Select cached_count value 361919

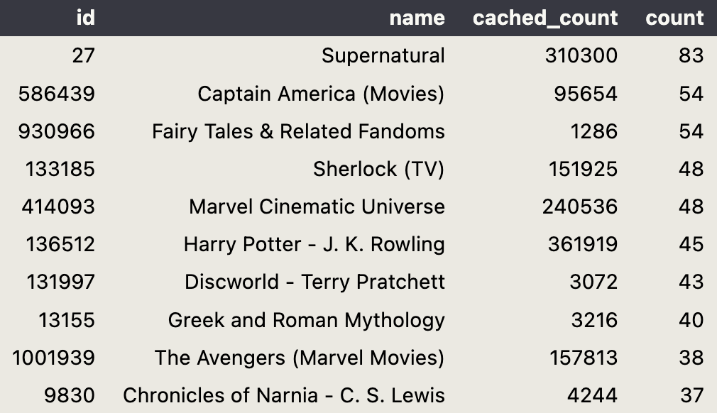point(583,244)
